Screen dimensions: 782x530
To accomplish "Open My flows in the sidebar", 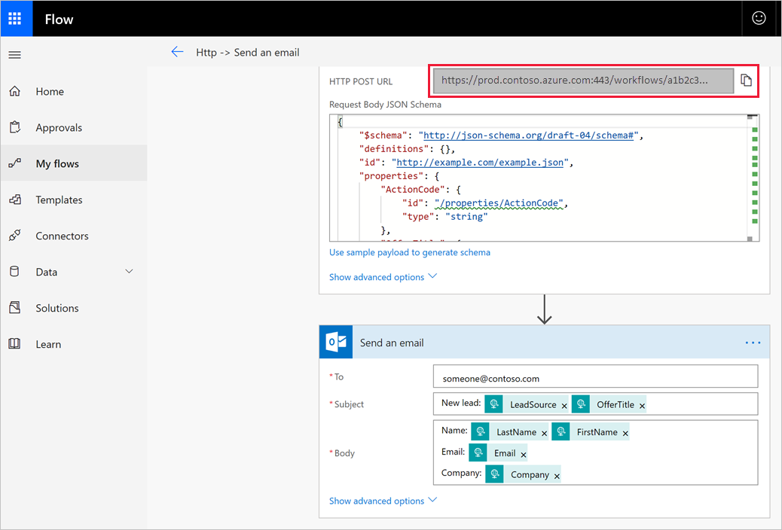I will 74,163.
